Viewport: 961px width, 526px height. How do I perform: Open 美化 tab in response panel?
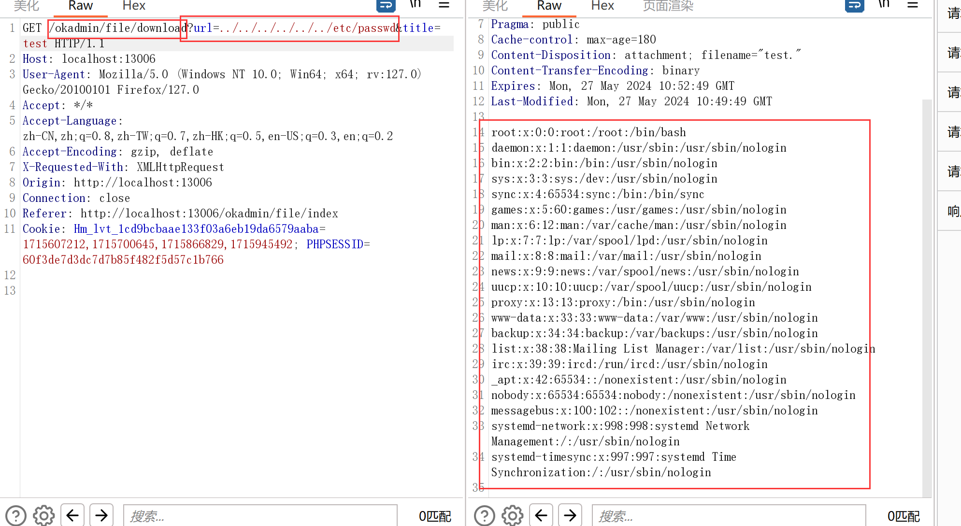(495, 6)
